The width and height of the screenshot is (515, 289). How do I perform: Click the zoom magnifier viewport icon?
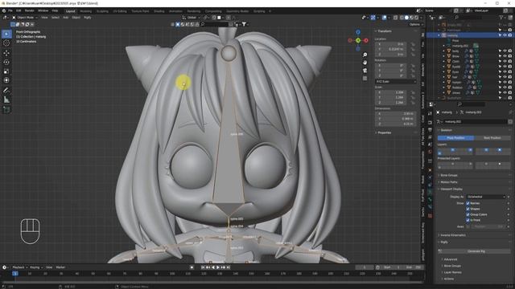click(365, 55)
